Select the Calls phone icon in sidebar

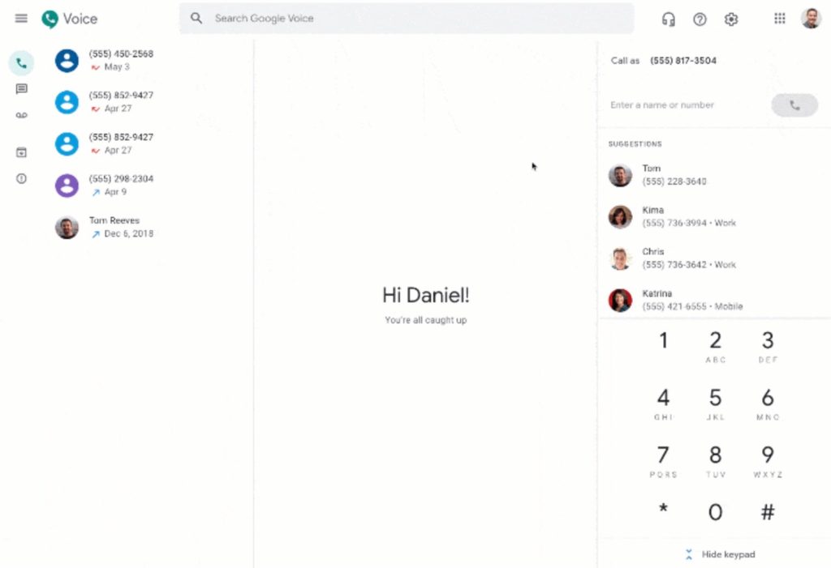pyautogui.click(x=21, y=63)
